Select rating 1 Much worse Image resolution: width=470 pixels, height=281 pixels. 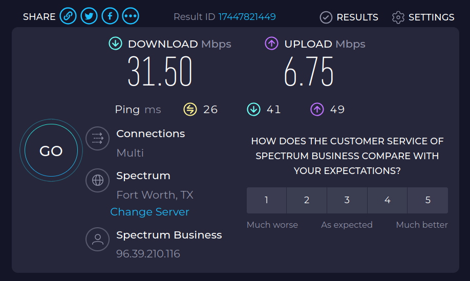pos(266,200)
